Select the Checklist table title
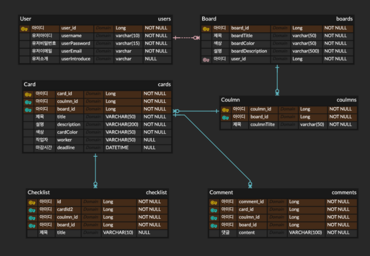 coord(39,192)
